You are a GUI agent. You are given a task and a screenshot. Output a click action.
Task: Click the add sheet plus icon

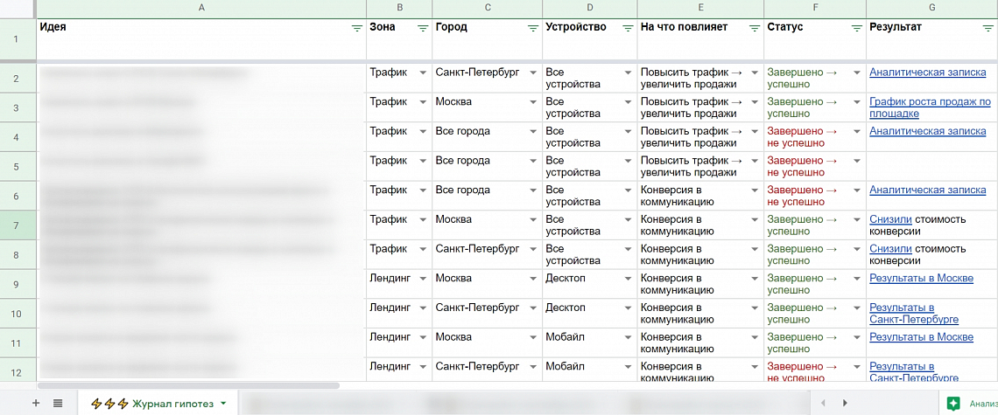click(x=36, y=403)
